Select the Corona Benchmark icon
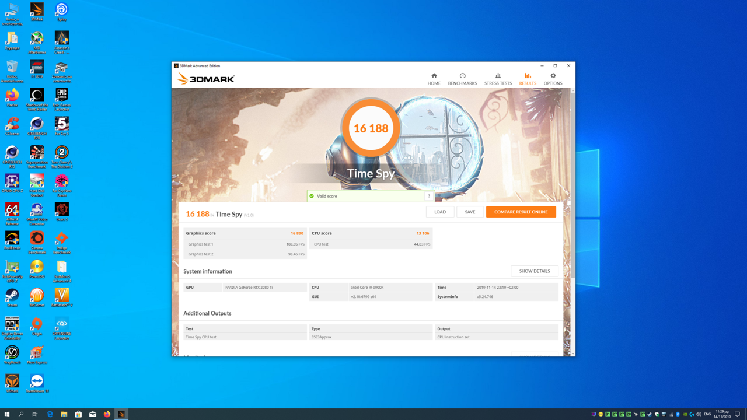Screen dimensions: 747x420 (37, 243)
